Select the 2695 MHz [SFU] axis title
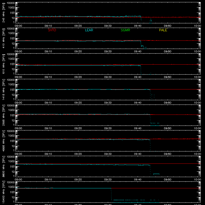The width and height of the screenshot is (205, 205). coord(4,115)
